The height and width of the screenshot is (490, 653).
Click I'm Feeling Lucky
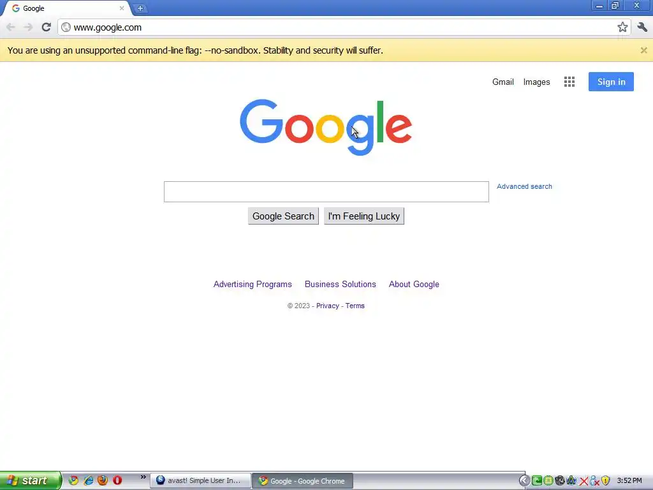coord(364,216)
